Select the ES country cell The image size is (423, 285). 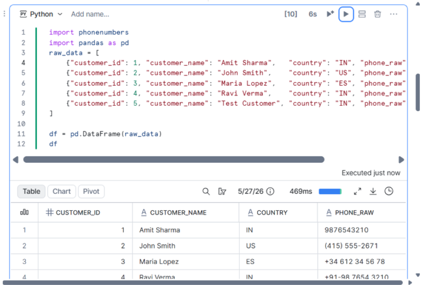(x=278, y=261)
